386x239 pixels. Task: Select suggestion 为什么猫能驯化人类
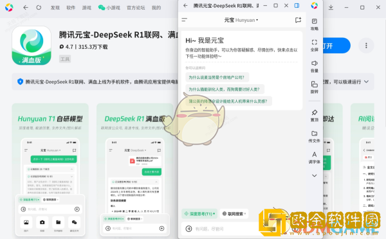point(225,89)
